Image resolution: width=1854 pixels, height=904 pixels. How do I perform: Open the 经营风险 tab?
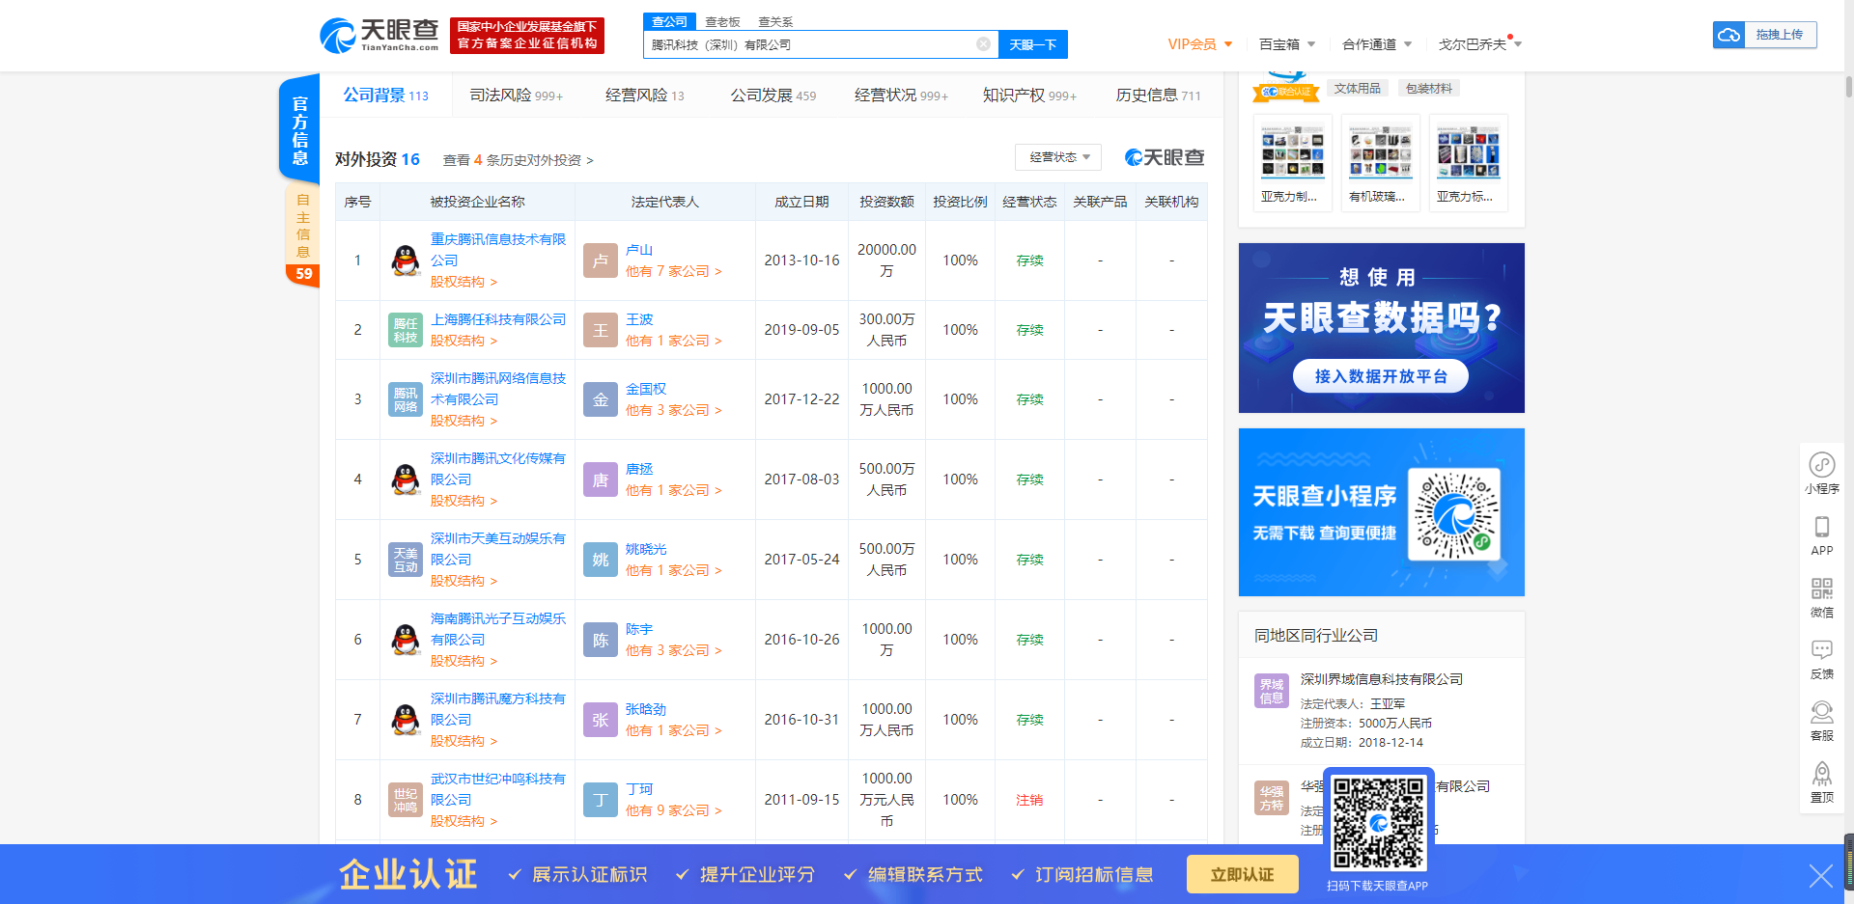(x=644, y=96)
